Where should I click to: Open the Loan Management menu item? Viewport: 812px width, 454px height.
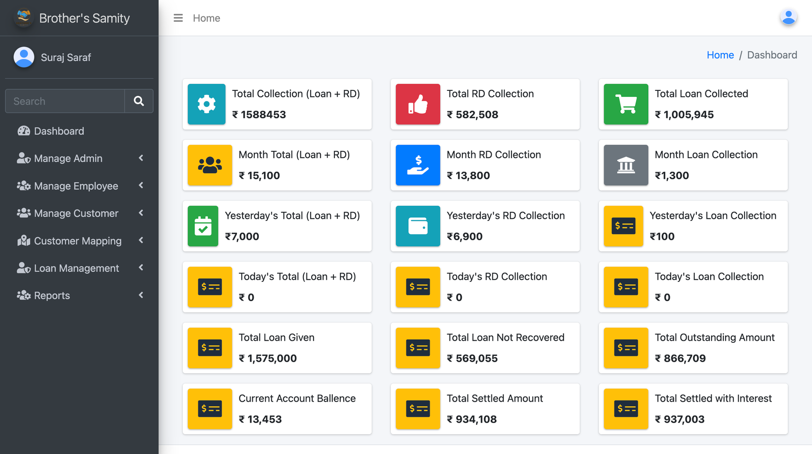(x=79, y=268)
